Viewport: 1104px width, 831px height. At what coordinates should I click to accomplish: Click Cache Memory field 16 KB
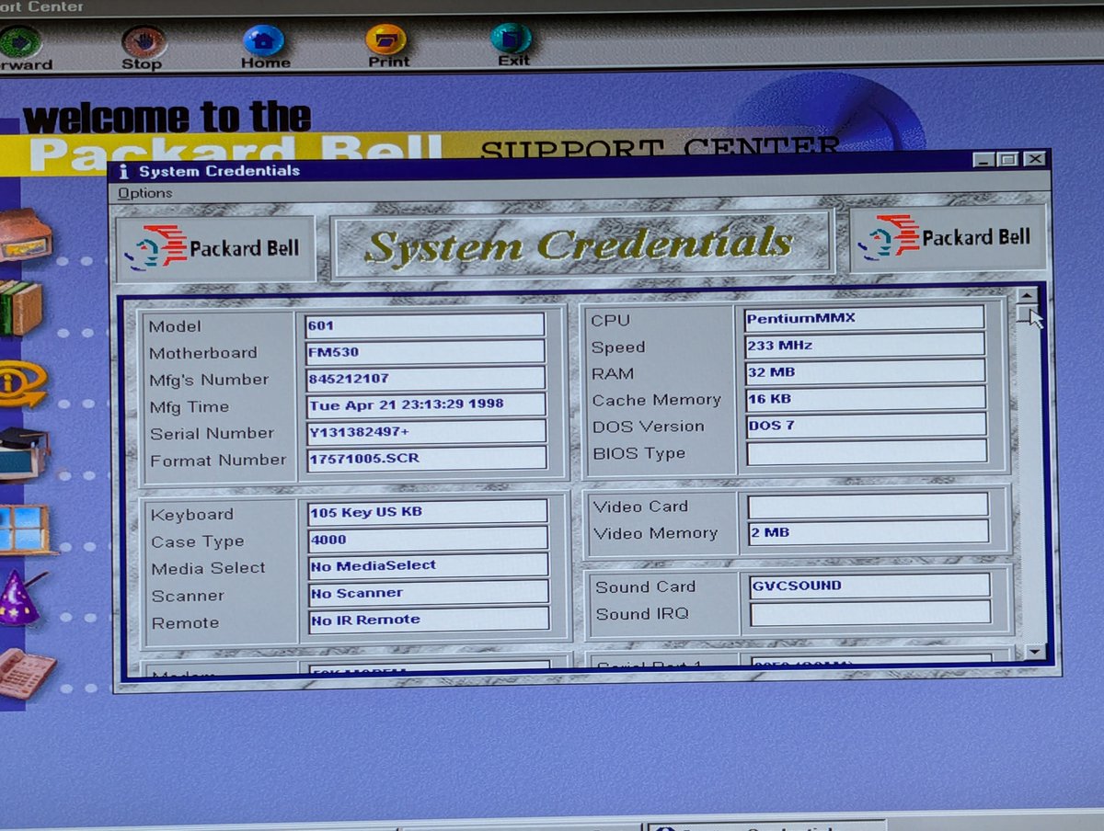(866, 398)
